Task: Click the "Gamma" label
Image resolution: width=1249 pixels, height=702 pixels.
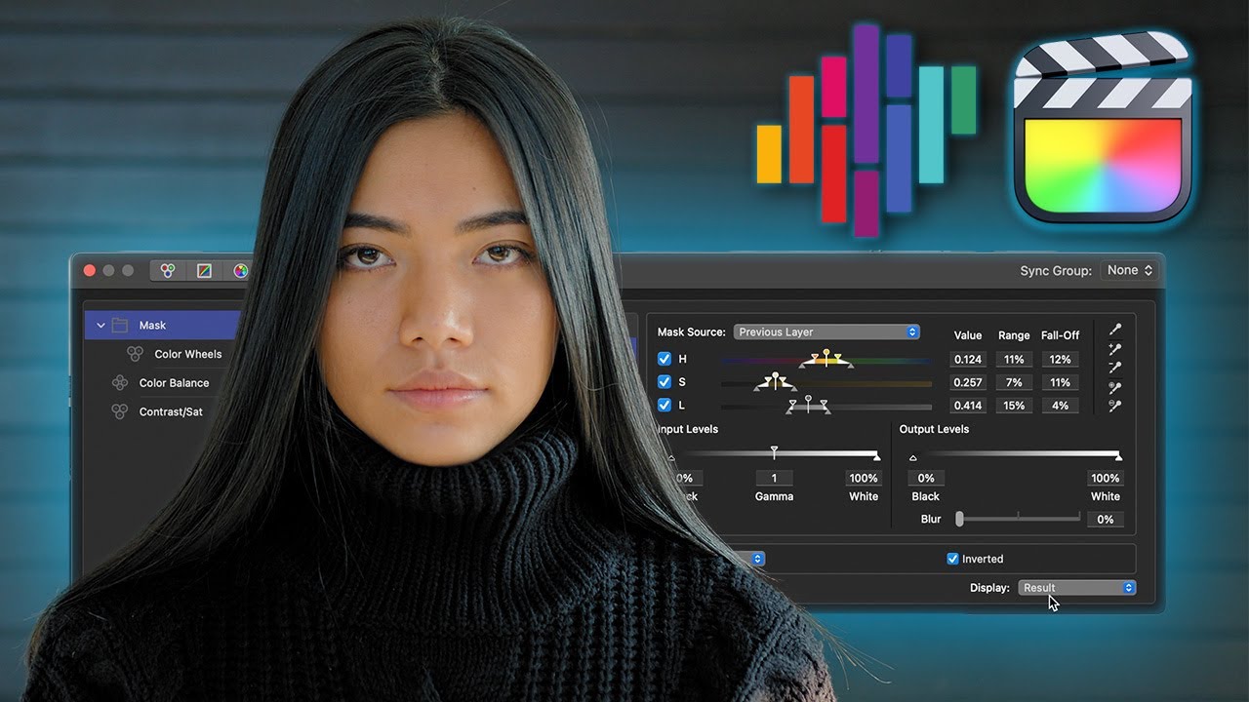Action: (x=775, y=496)
